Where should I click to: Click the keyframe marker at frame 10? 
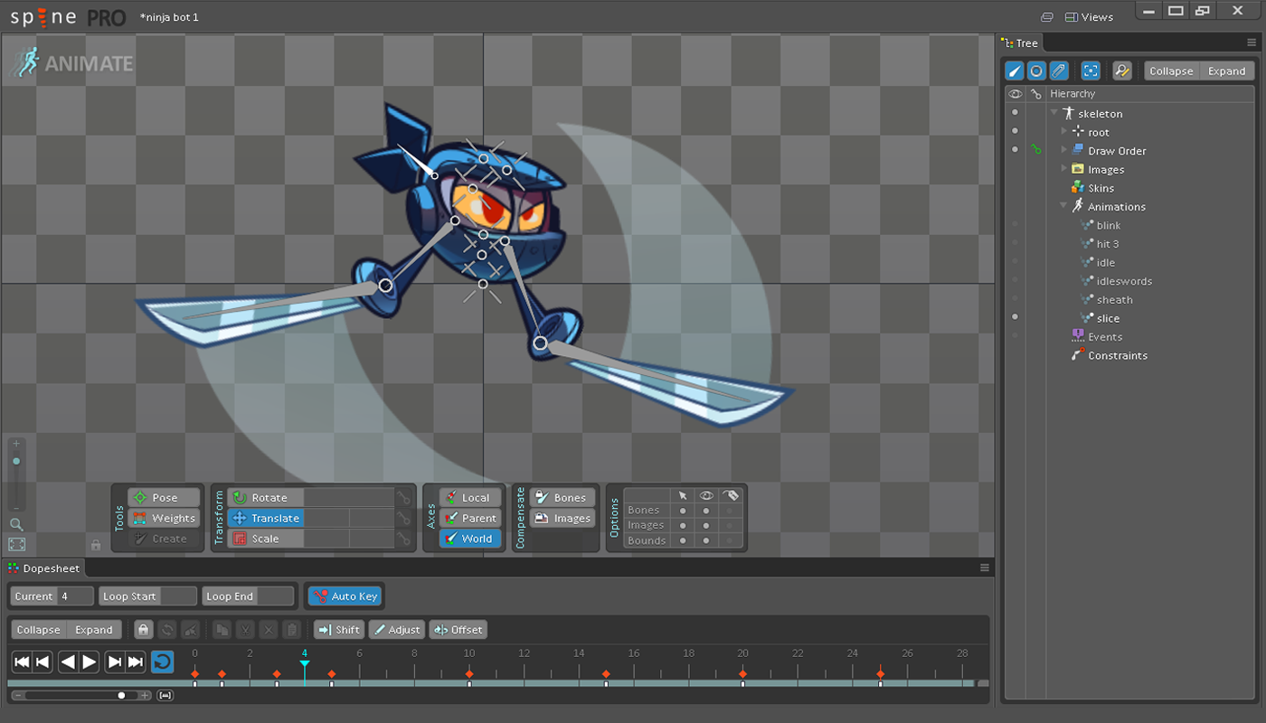pyautogui.click(x=469, y=674)
